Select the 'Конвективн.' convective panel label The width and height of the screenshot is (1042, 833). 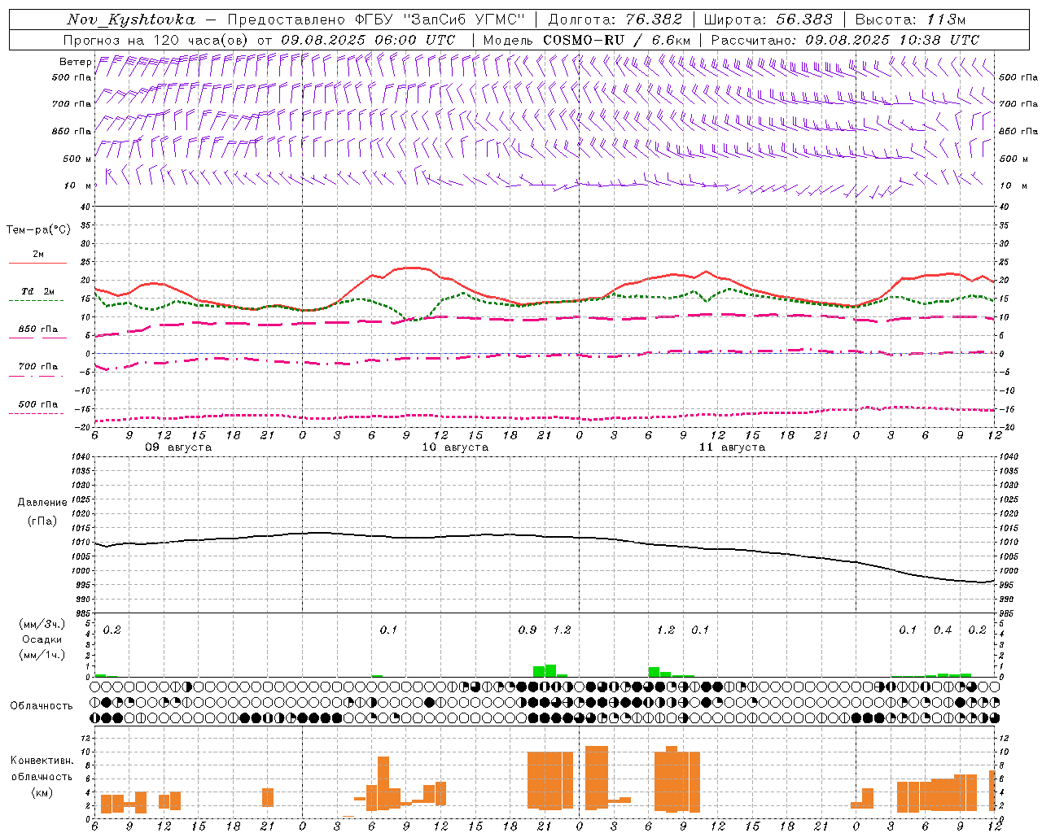[42, 761]
